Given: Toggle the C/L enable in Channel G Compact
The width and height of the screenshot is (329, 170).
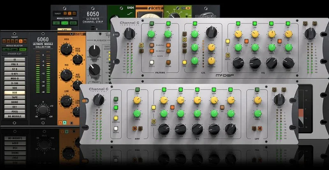Looking at the screenshot, I should click(x=195, y=23).
